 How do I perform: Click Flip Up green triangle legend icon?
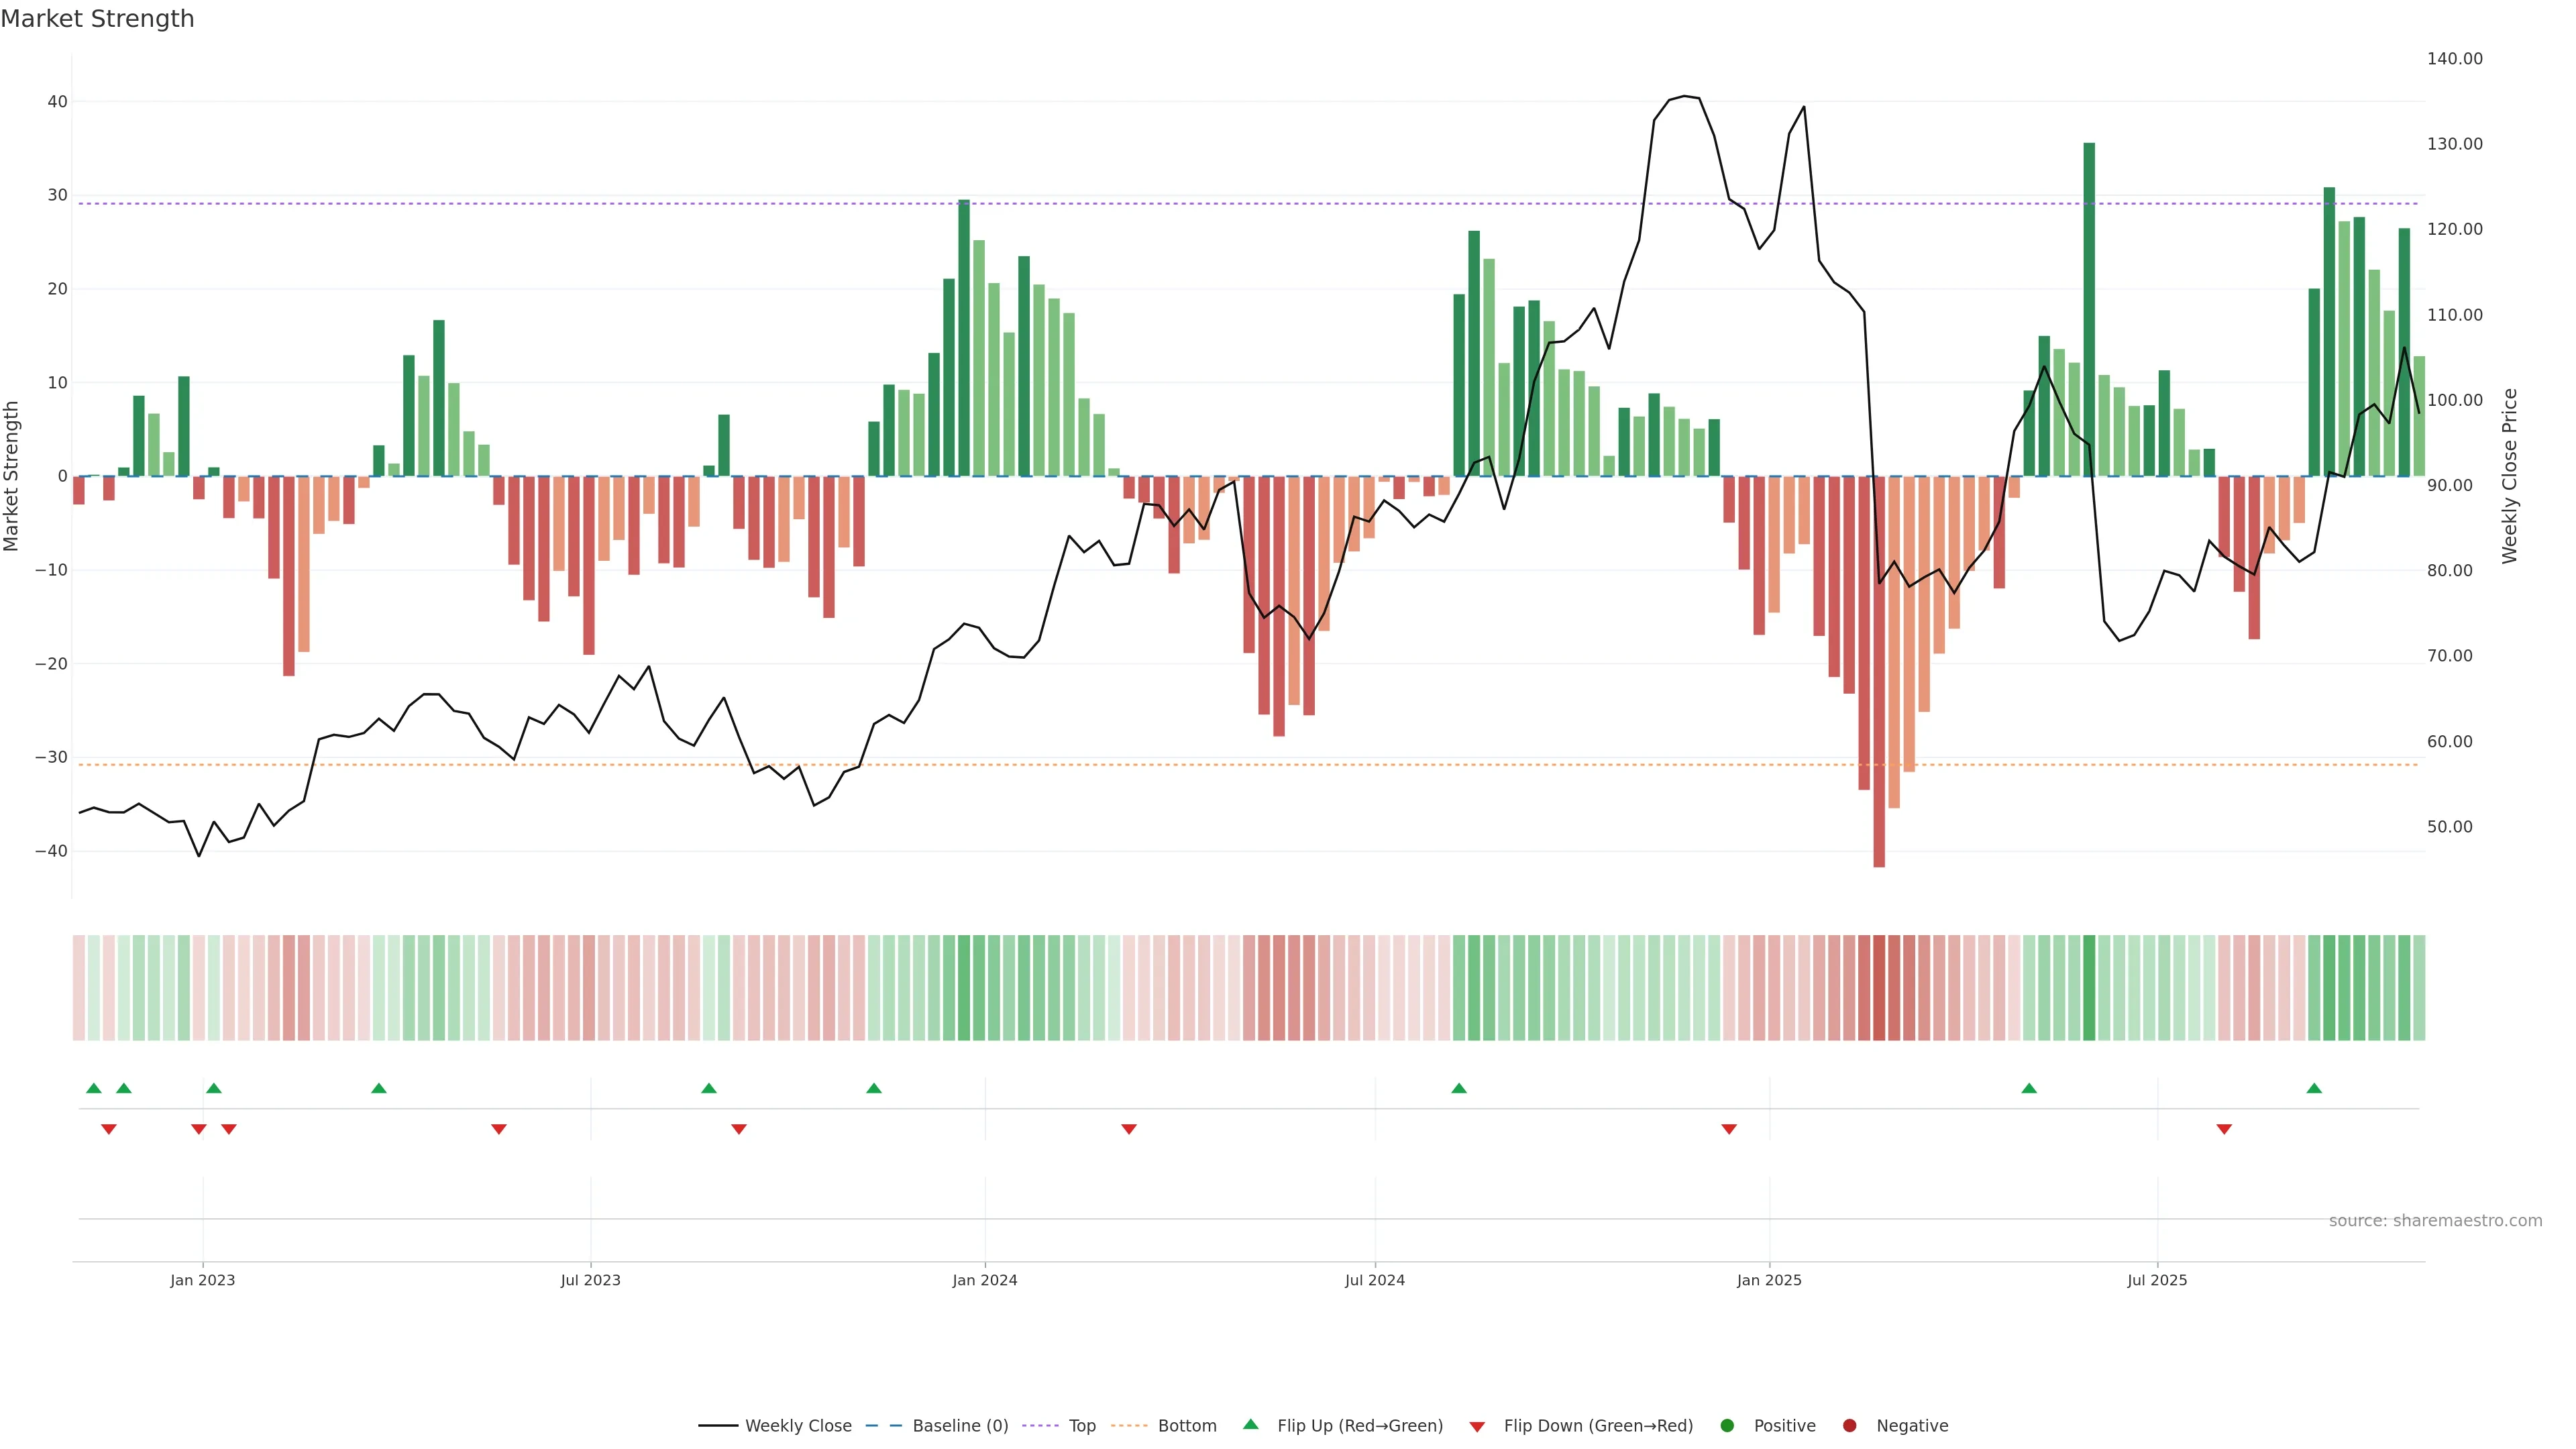pos(1250,1424)
